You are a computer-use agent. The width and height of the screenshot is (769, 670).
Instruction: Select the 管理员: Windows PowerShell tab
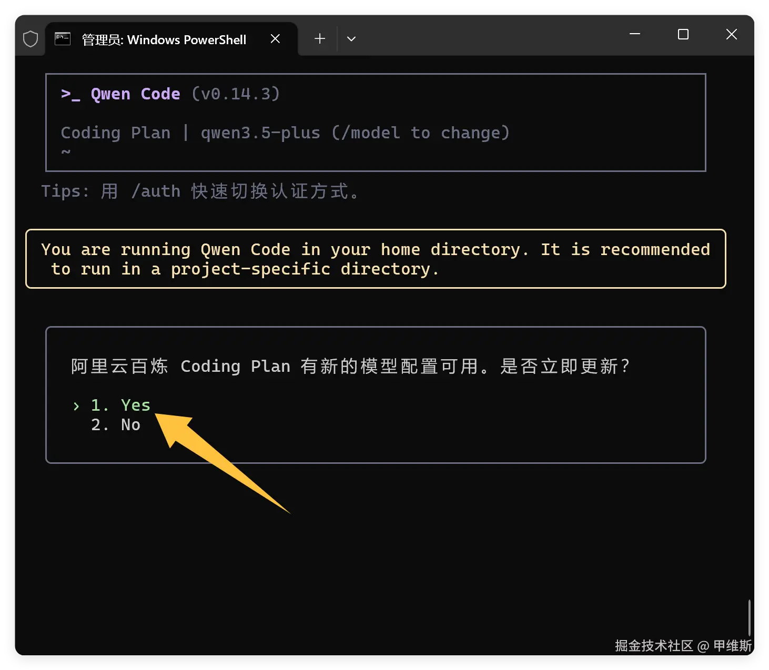coord(171,39)
